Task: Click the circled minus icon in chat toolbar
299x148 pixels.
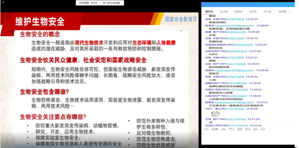Action: tap(263, 129)
